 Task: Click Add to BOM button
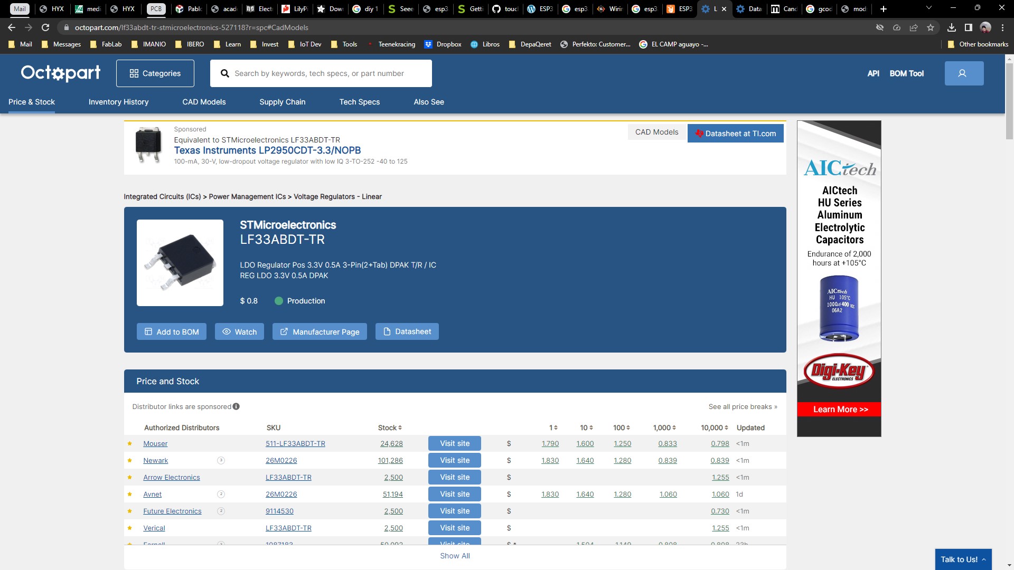[x=172, y=331]
